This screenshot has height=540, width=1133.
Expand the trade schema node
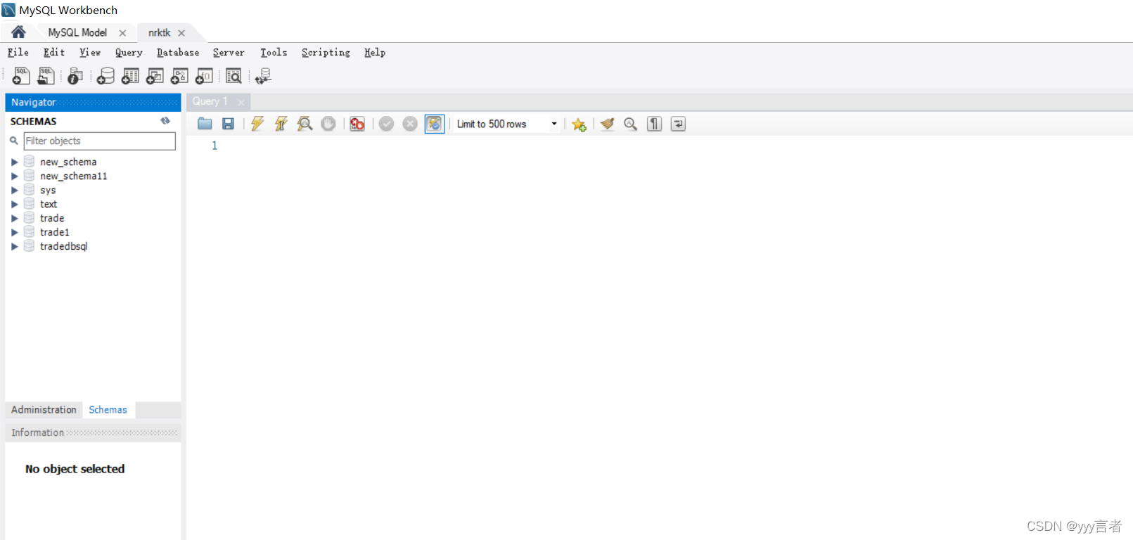pos(14,218)
